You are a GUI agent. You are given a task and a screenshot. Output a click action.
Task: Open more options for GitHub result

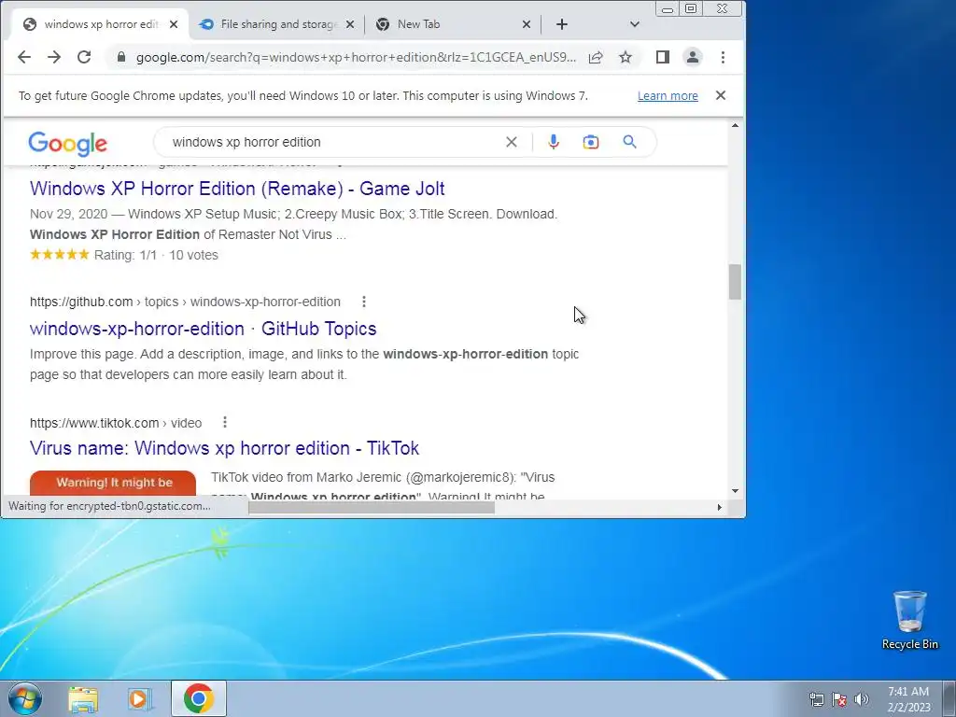364,302
